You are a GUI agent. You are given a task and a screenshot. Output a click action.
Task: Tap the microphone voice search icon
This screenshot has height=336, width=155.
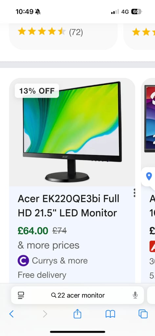(135, 295)
